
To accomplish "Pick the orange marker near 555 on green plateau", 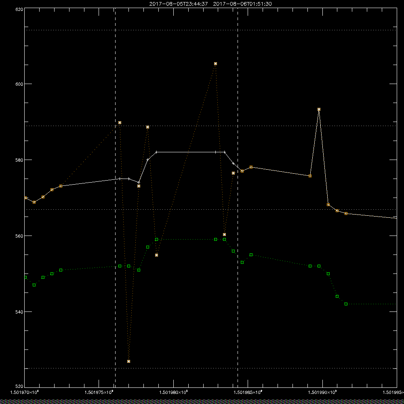I will (x=156, y=255).
